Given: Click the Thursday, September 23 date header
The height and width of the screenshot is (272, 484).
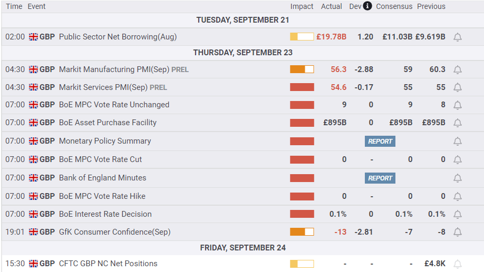Looking at the screenshot, I should pyautogui.click(x=243, y=53).
